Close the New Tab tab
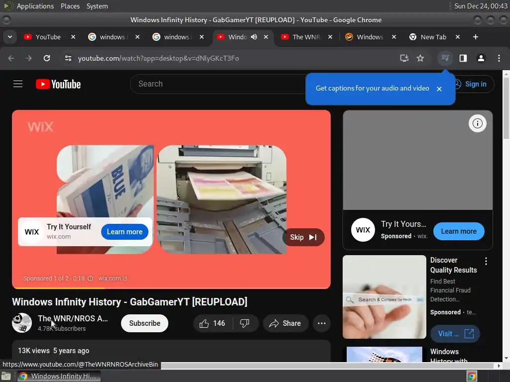The image size is (510, 382). coord(458,37)
